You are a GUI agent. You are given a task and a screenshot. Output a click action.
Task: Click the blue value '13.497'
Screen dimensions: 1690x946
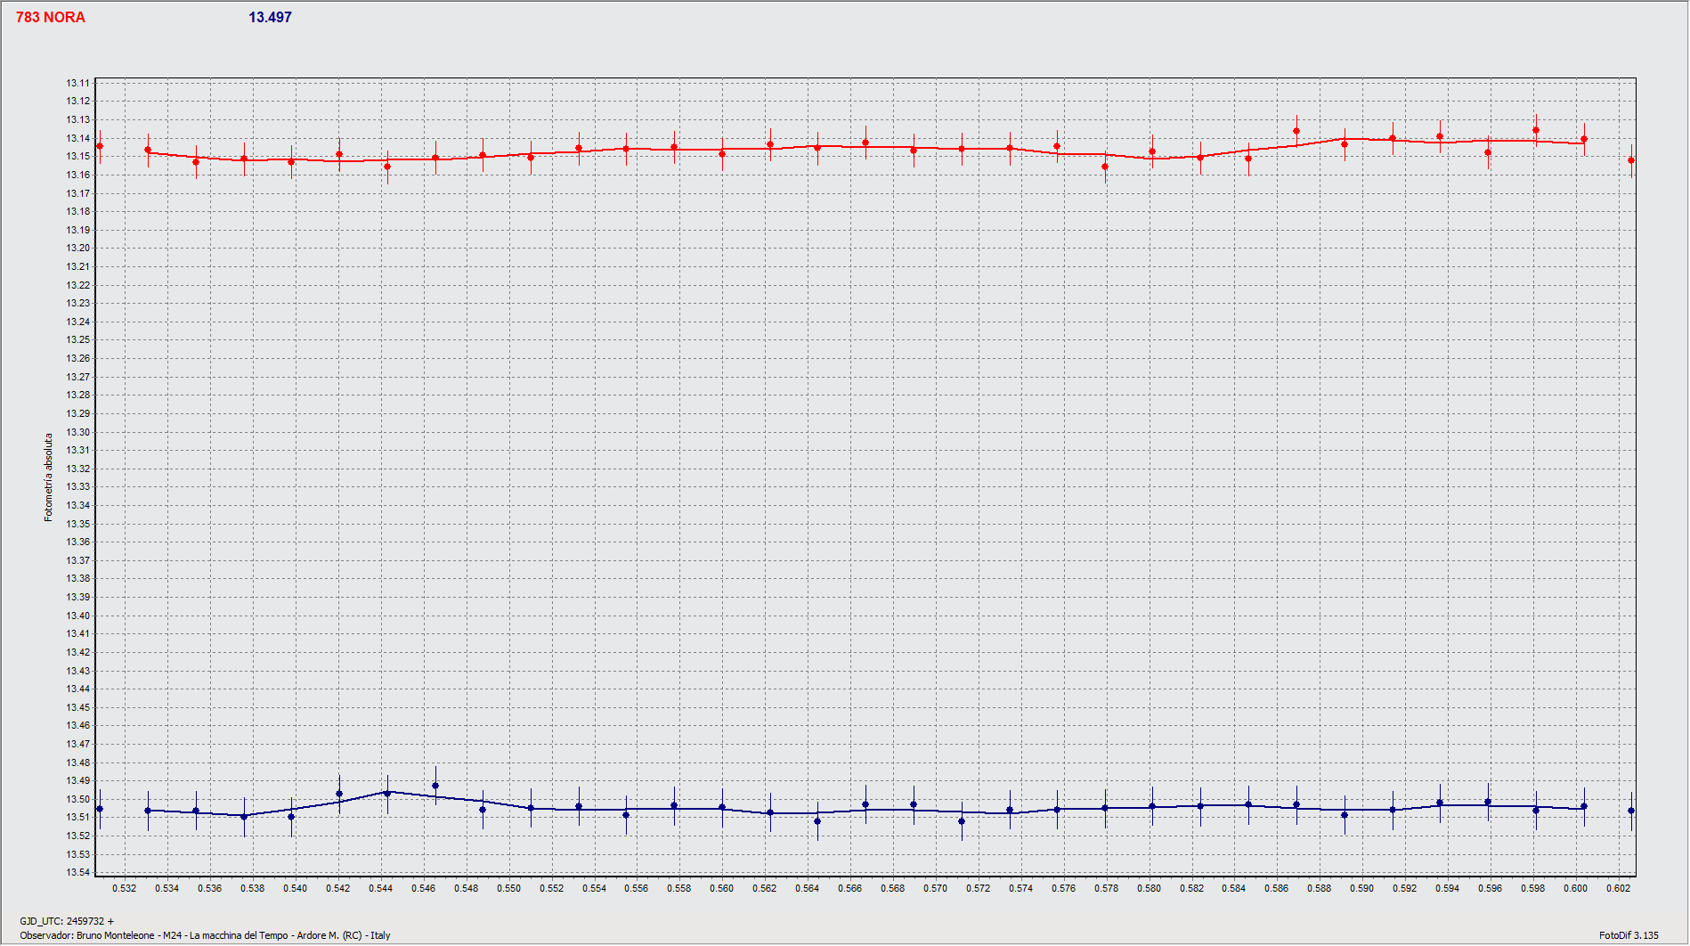coord(270,17)
